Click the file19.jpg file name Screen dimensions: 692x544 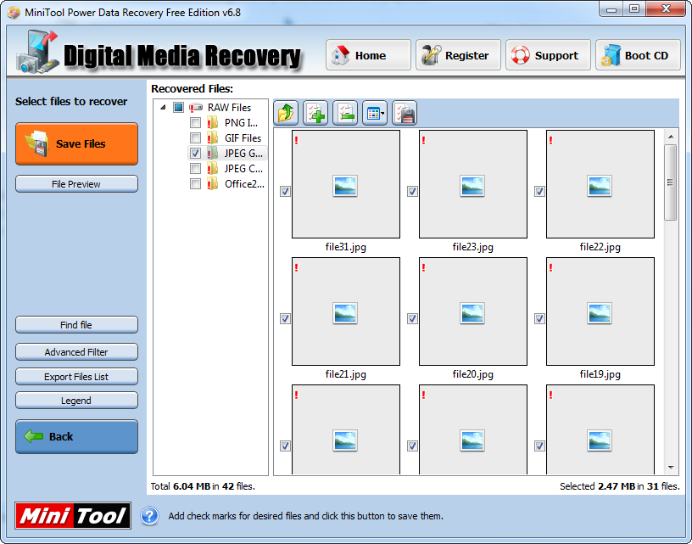(x=600, y=374)
